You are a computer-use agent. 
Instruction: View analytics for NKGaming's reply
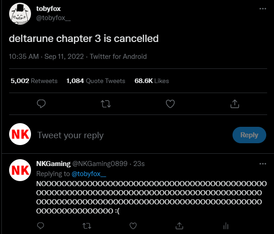pyautogui.click(x=226, y=225)
